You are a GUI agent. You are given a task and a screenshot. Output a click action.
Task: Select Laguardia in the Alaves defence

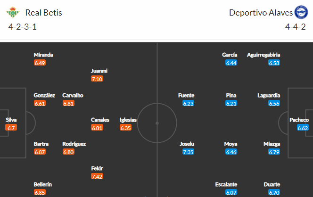click(269, 95)
